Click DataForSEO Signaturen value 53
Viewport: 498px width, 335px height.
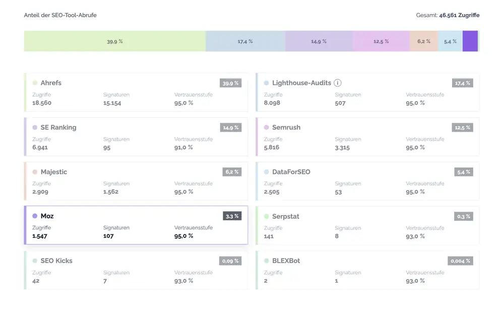(338, 192)
